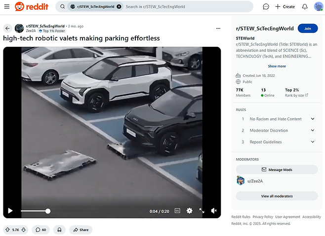Open the chat messages icon
325x236 pixels.
[x=266, y=6]
